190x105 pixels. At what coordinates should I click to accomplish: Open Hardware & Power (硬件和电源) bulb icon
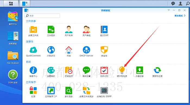coord(122,70)
